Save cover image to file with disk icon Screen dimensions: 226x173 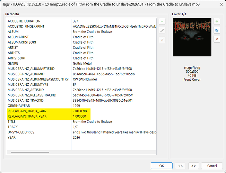(x=217, y=30)
